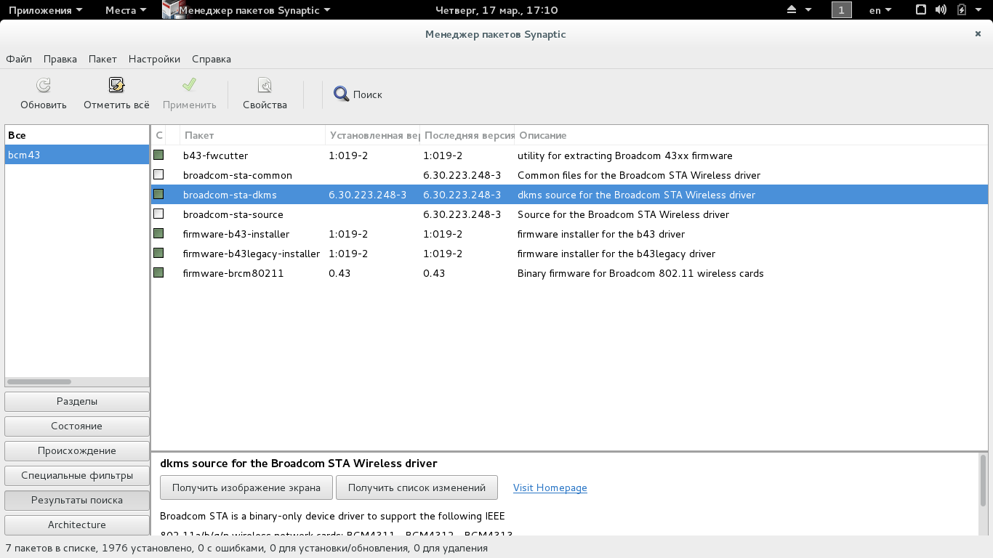This screenshot has height=558, width=993.
Task: Select package name b43-fwcutter
Action: (215, 155)
